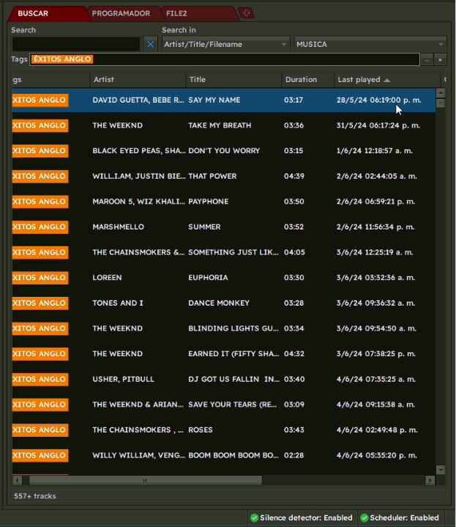Viewport: 456px width, 527px height.
Task: Open the MUSICA category dropdown
Action: [370, 45]
